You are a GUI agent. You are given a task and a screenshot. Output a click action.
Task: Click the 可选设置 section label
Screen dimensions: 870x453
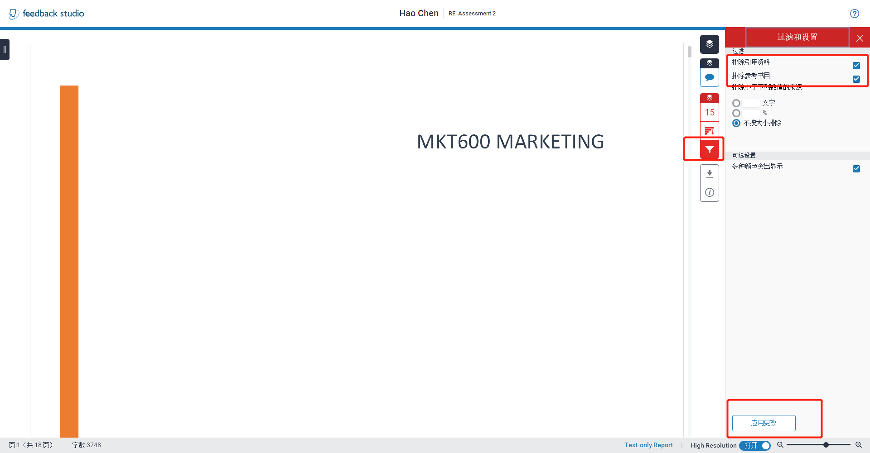pyautogui.click(x=744, y=156)
